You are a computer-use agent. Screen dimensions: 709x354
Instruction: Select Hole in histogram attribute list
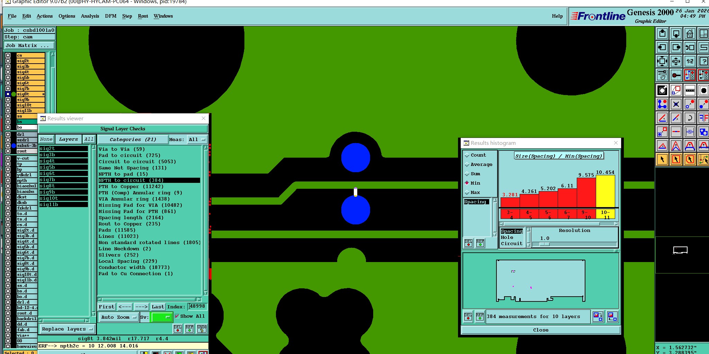(x=507, y=237)
